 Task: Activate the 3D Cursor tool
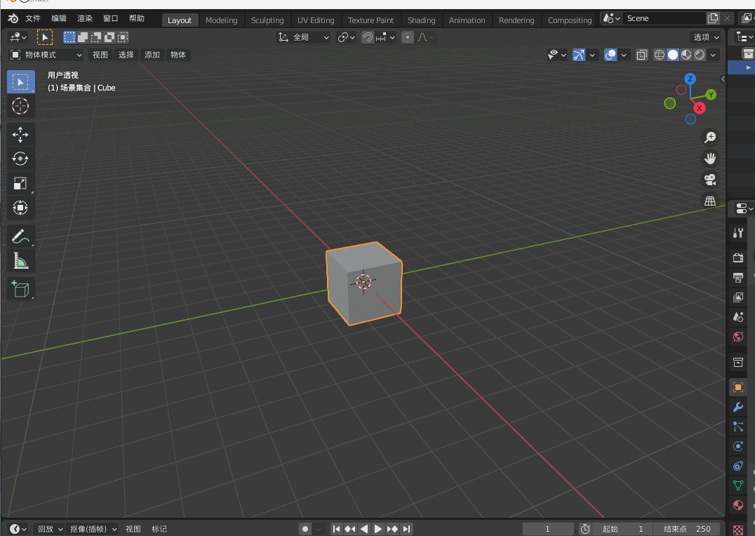(x=20, y=106)
